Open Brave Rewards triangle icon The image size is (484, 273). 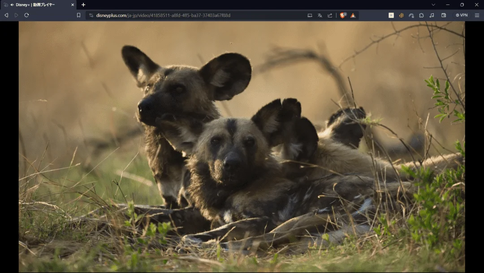click(353, 15)
